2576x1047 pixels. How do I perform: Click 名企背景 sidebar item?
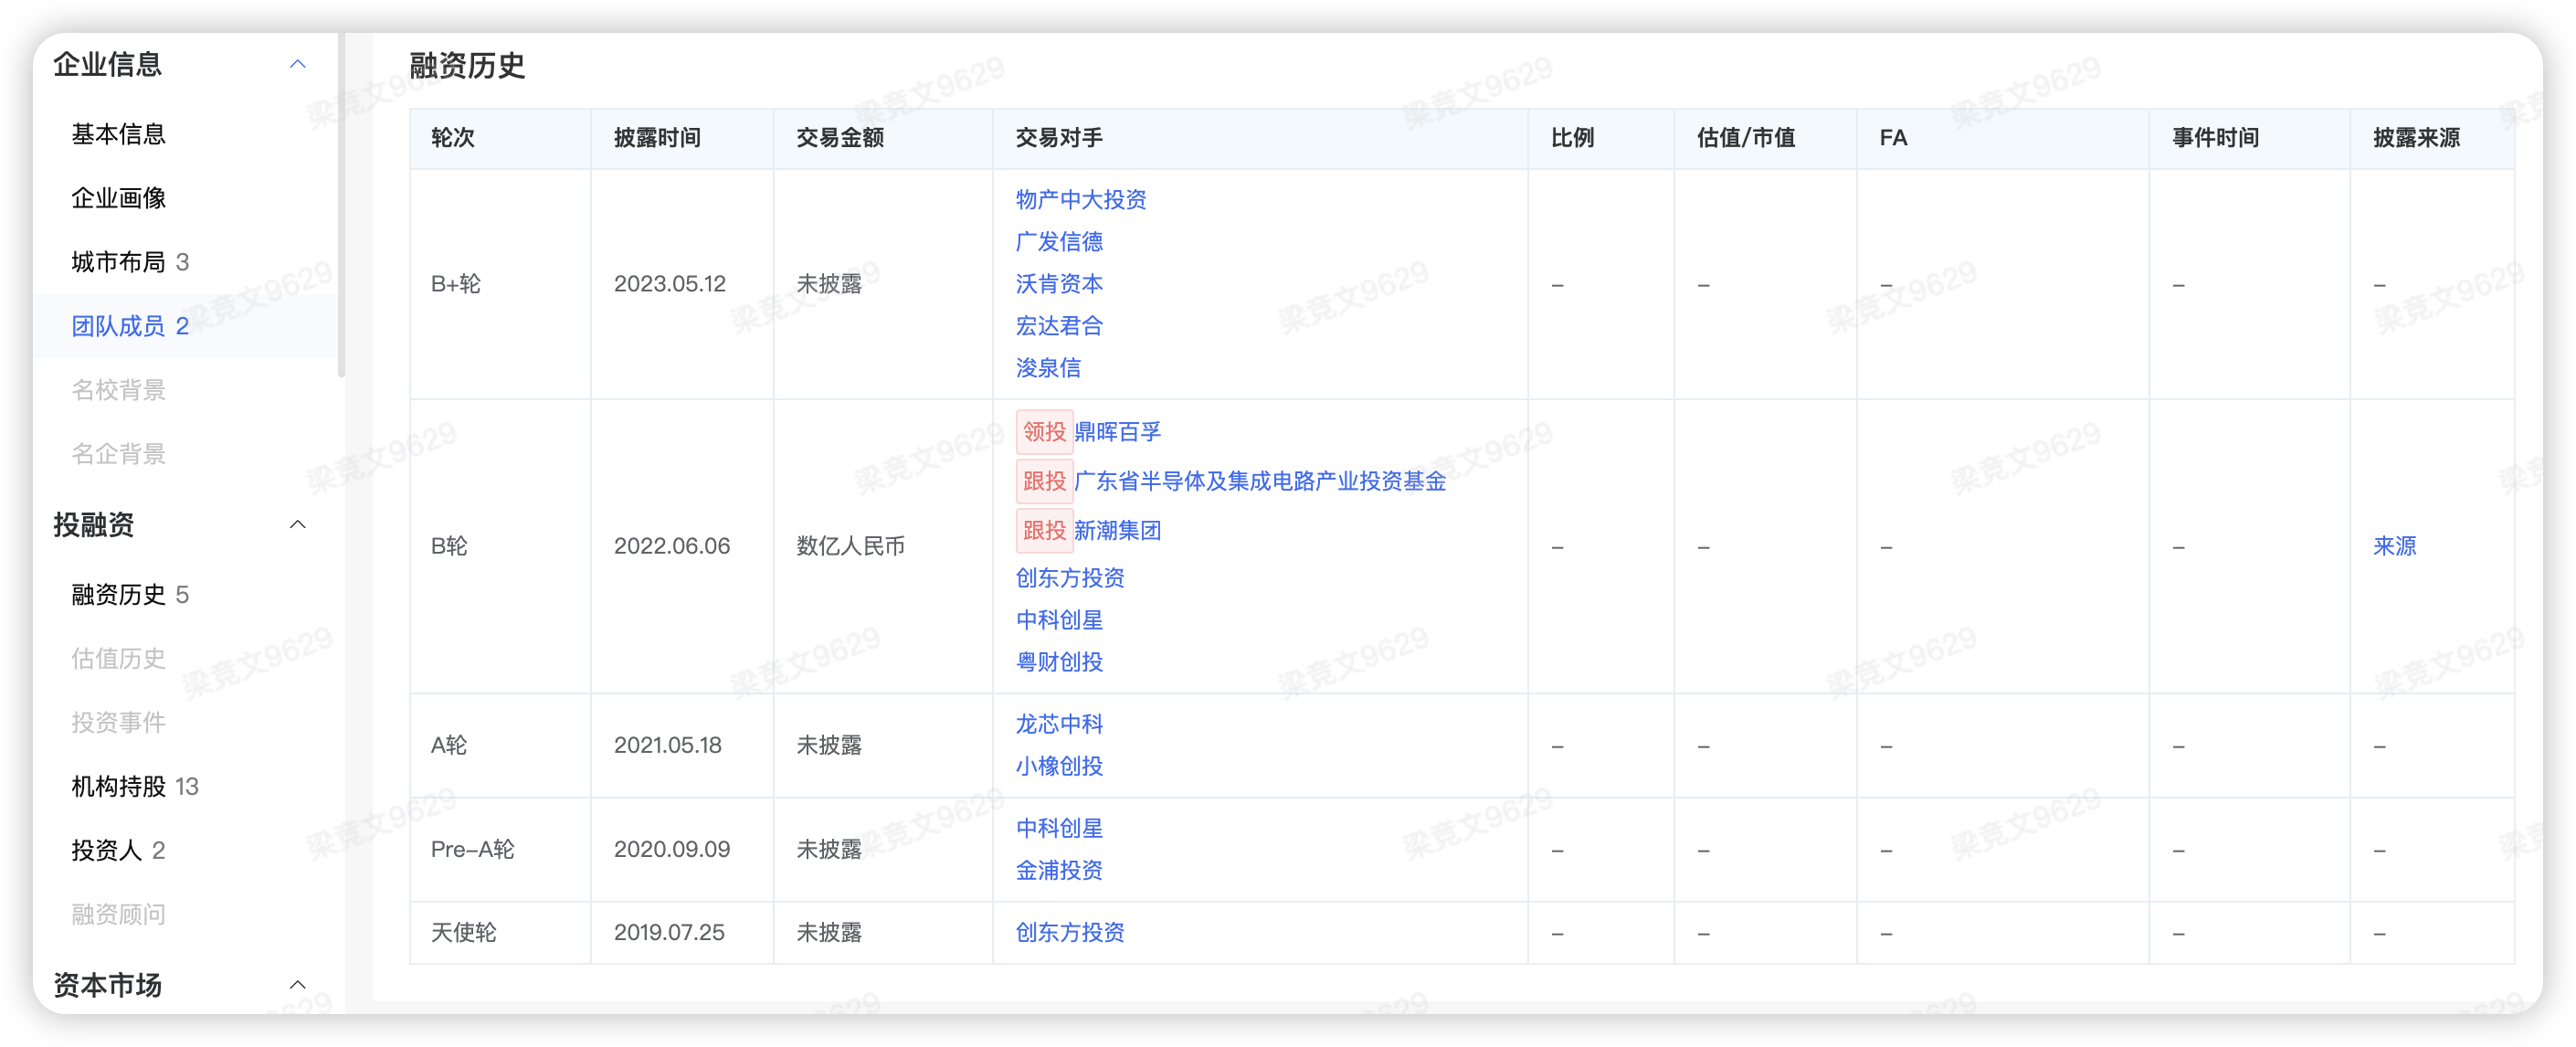[x=118, y=454]
